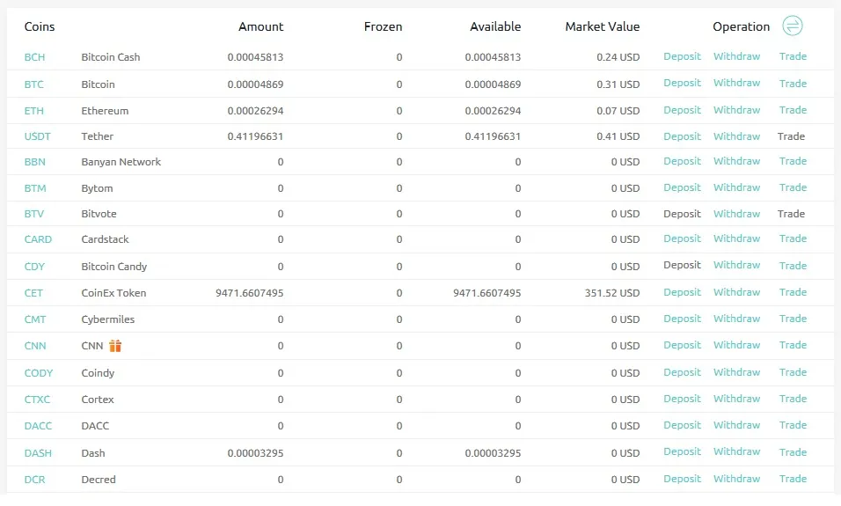Image resolution: width=841 pixels, height=506 pixels.
Task: Open the BCH coin link
Action: (34, 57)
